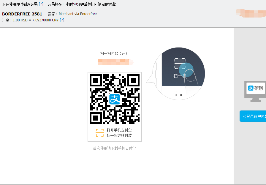The image size is (266, 185).
Task: Click the scan icon in phone illustration
Action: [x=180, y=64]
